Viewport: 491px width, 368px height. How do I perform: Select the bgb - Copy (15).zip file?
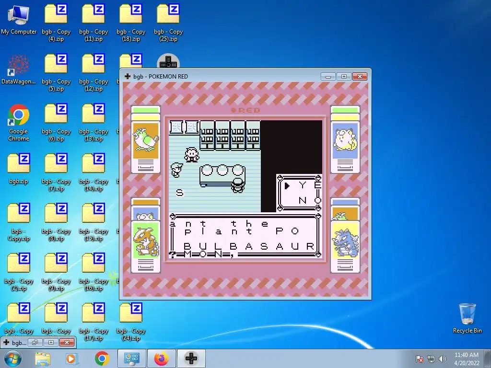click(x=94, y=222)
